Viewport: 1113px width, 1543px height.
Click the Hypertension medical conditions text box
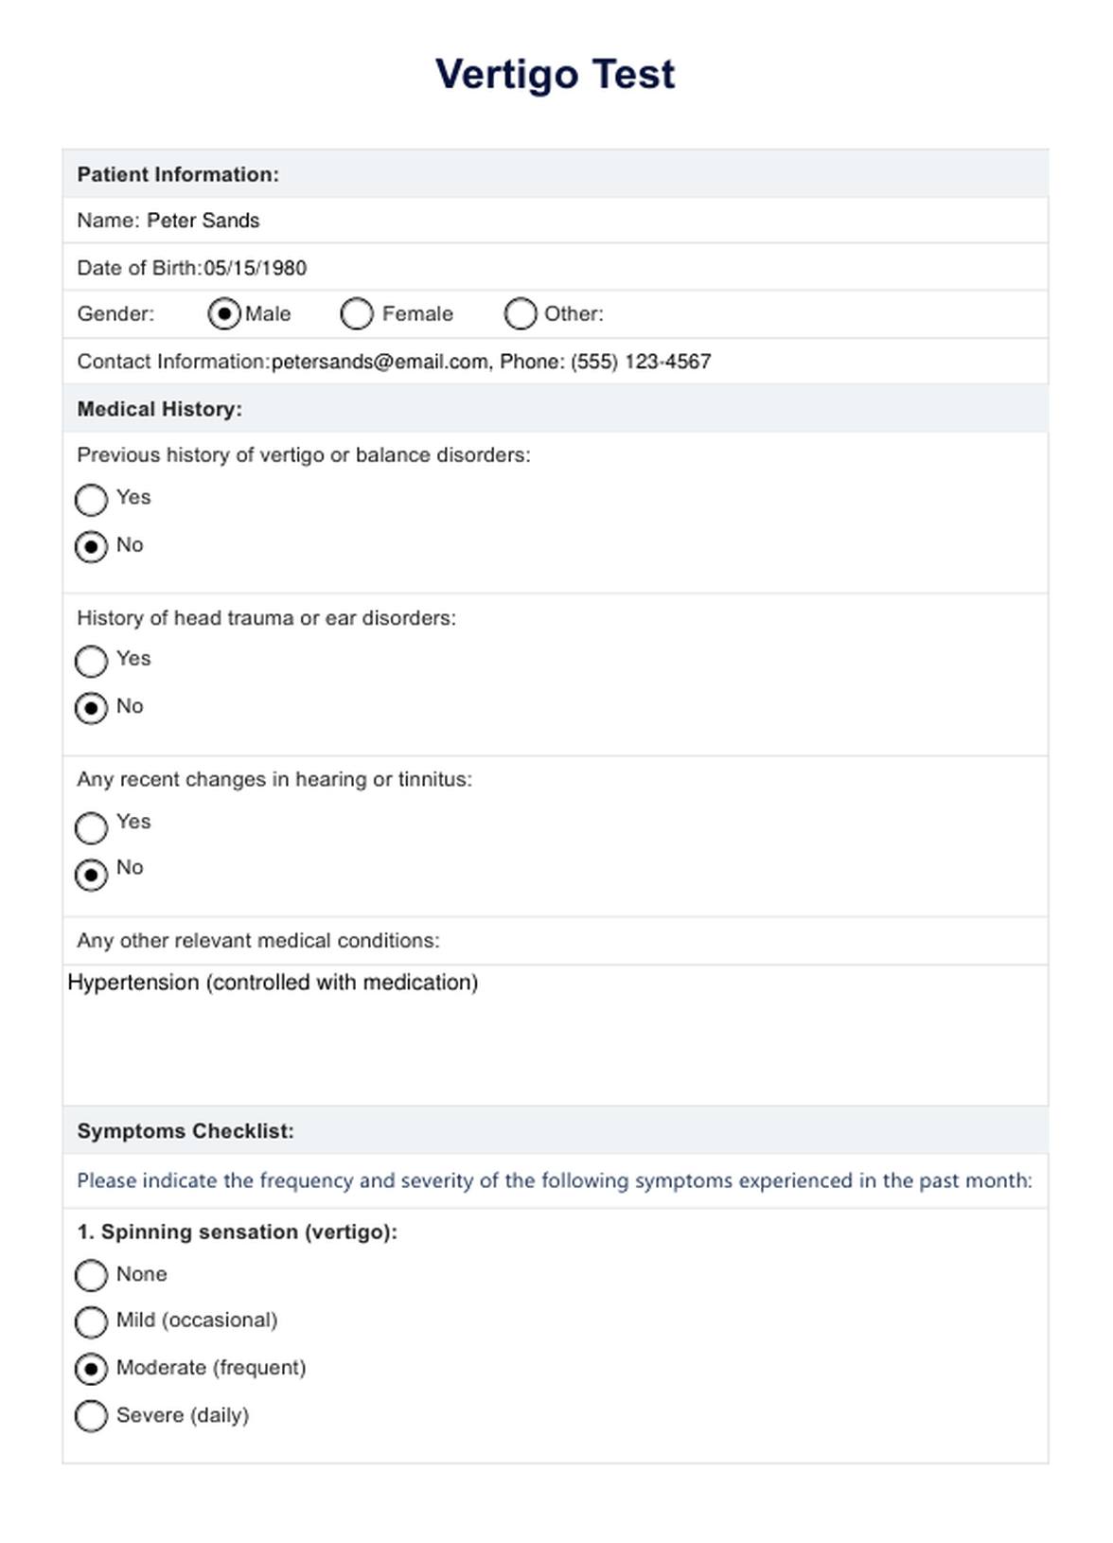point(555,1034)
